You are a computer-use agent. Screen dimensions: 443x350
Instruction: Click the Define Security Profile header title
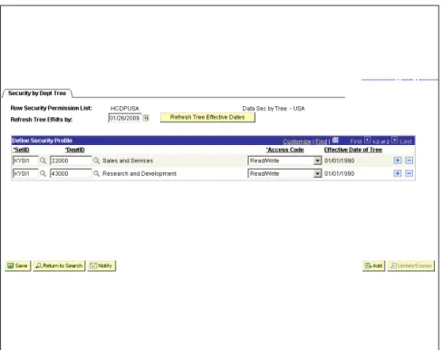point(42,141)
